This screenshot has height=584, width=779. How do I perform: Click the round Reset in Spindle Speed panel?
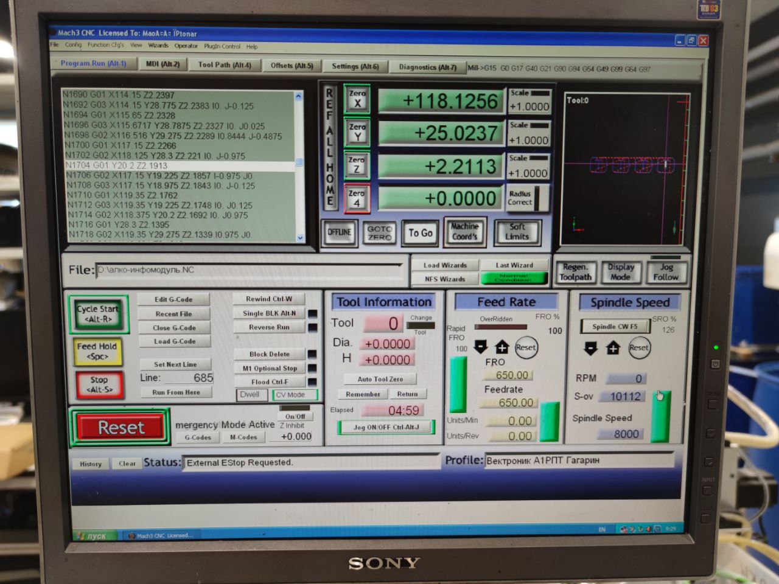pyautogui.click(x=639, y=347)
